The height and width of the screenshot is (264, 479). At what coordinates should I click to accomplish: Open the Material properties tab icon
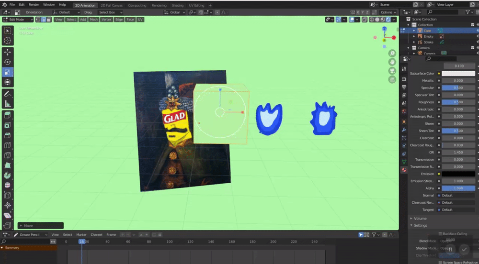[404, 170]
